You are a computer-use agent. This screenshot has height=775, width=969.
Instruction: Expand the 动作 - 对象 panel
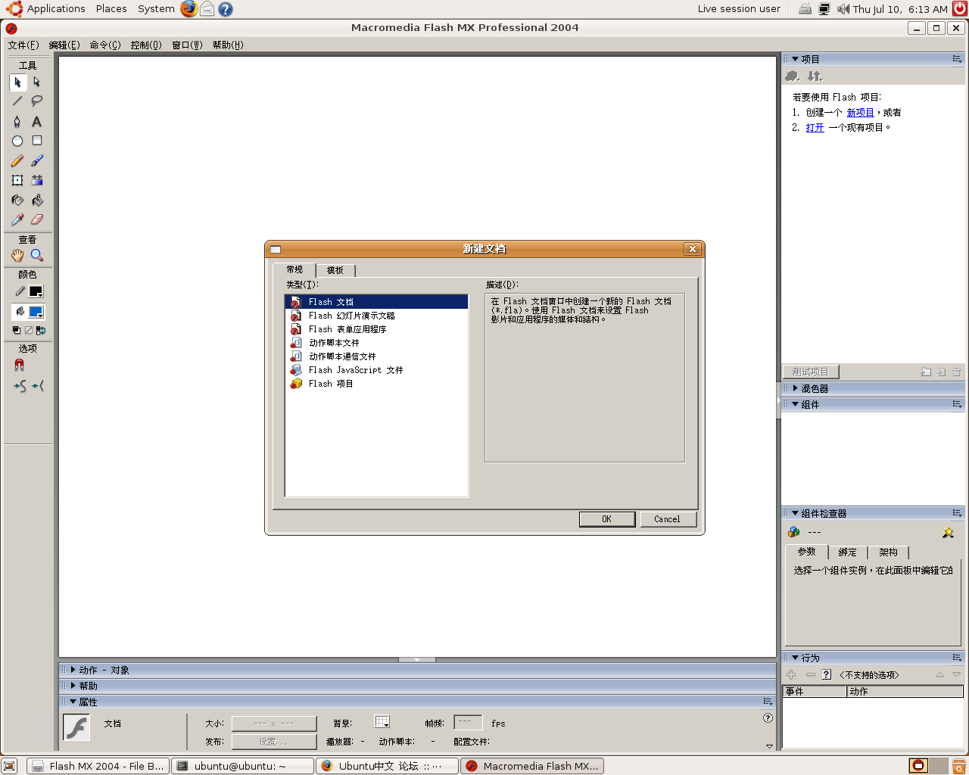73,670
